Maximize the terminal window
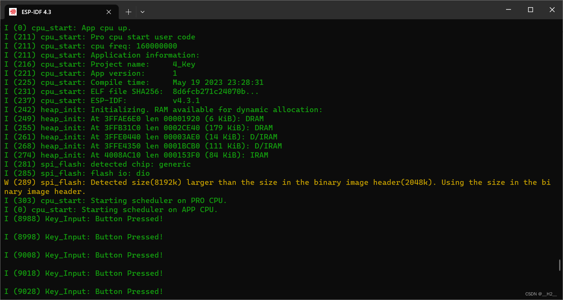The height and width of the screenshot is (300, 563). [x=530, y=9]
